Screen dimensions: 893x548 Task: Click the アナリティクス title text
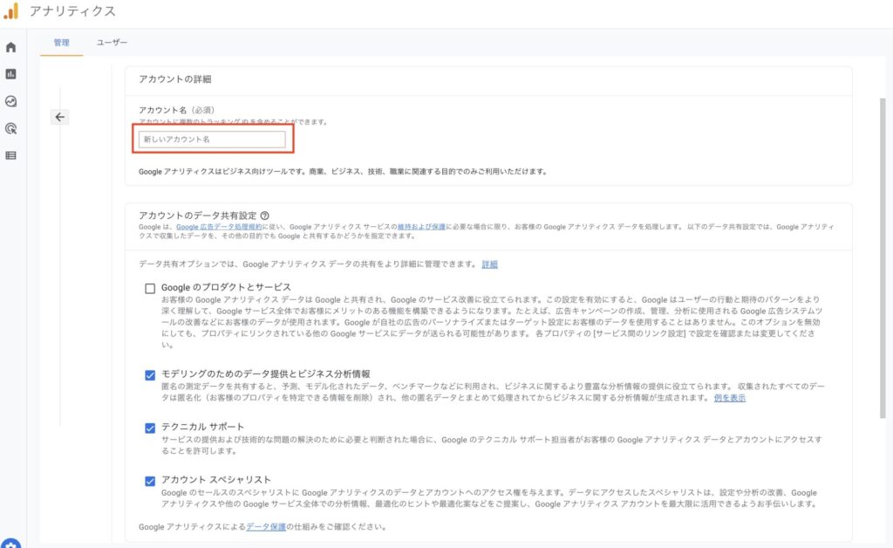coord(72,11)
